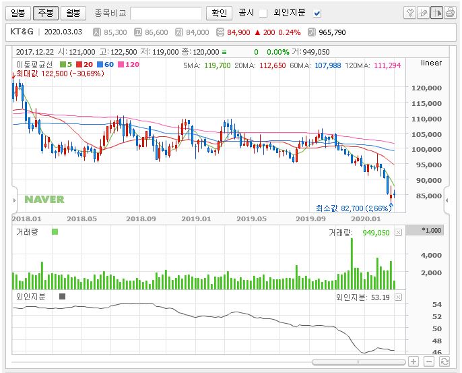Zoom in with the plus button
Viewport: 462px width, 373px height.
pyautogui.click(x=414, y=362)
